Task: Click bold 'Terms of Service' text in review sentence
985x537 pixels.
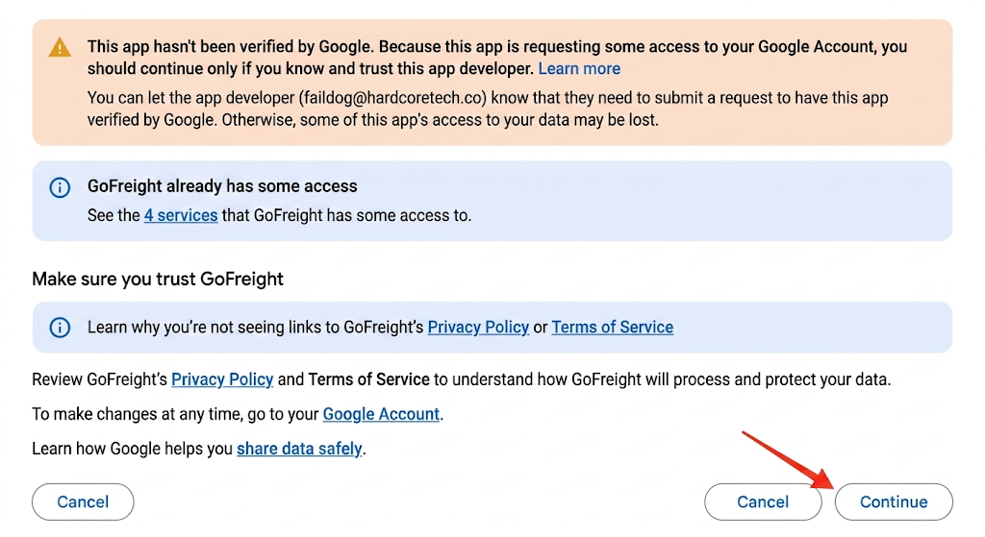Action: point(368,379)
